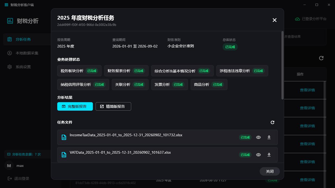335x188 pixels.
Task: Click 退出登录 to log out
Action: coord(19,178)
